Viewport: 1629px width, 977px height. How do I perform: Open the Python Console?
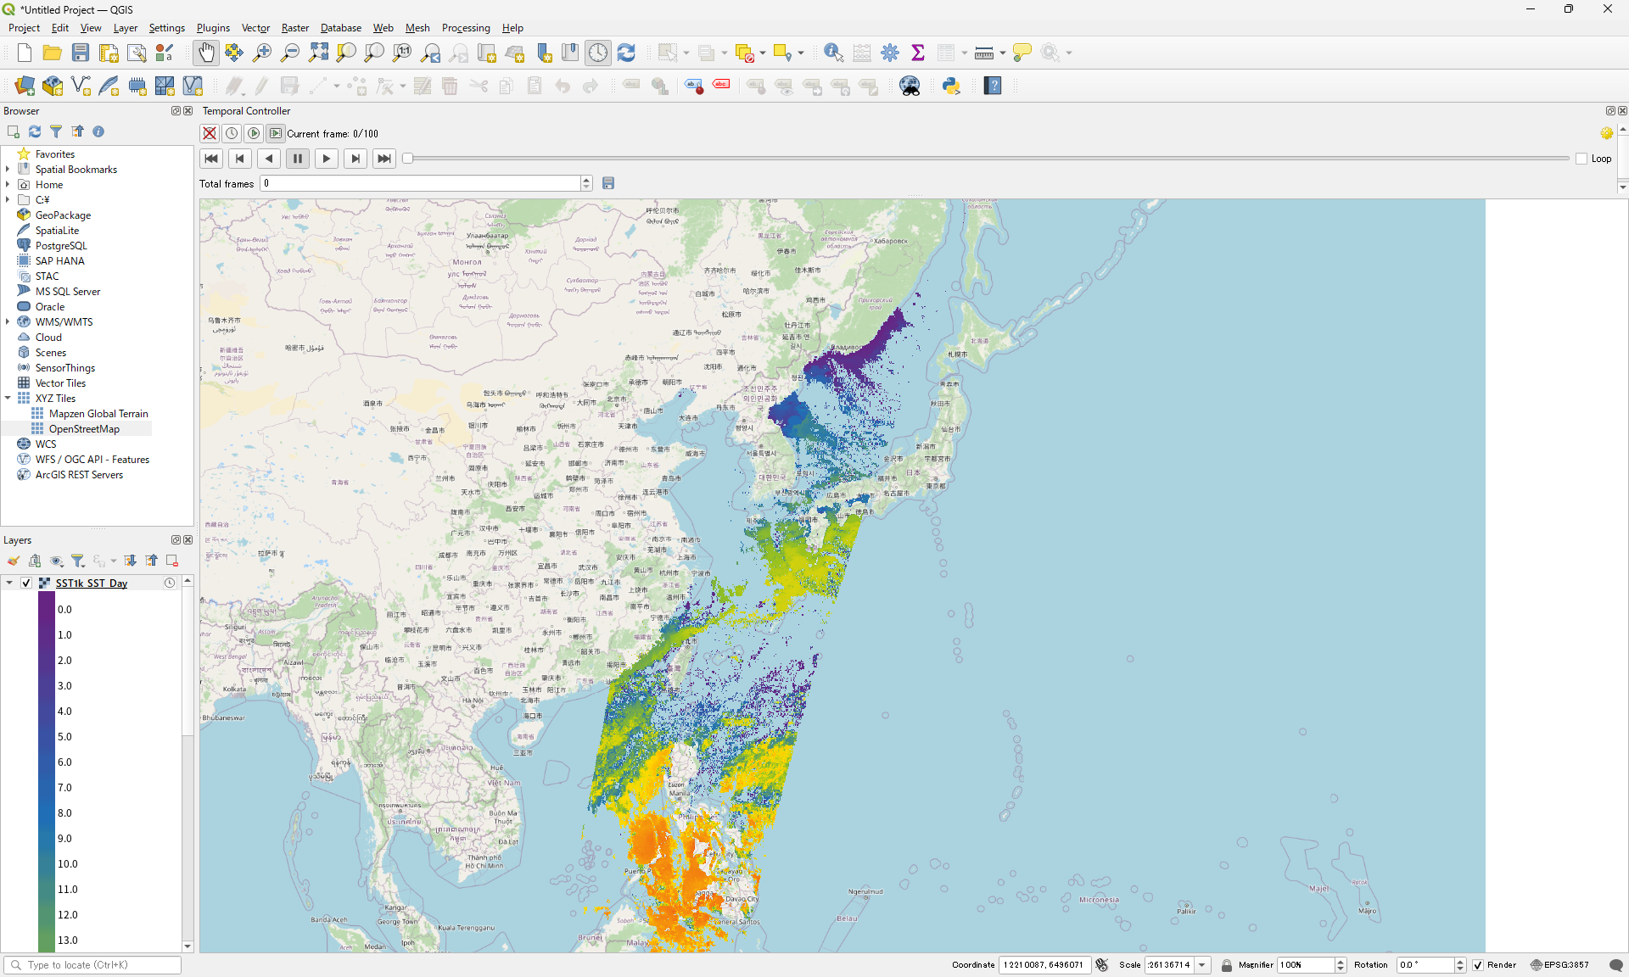coord(951,86)
